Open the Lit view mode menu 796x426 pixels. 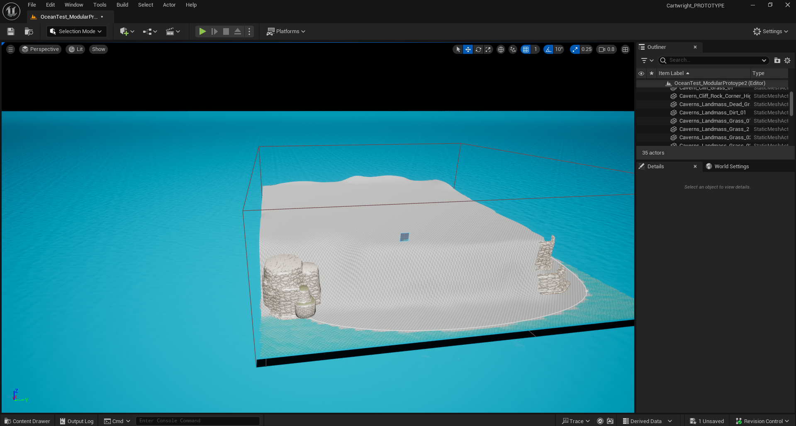point(75,49)
